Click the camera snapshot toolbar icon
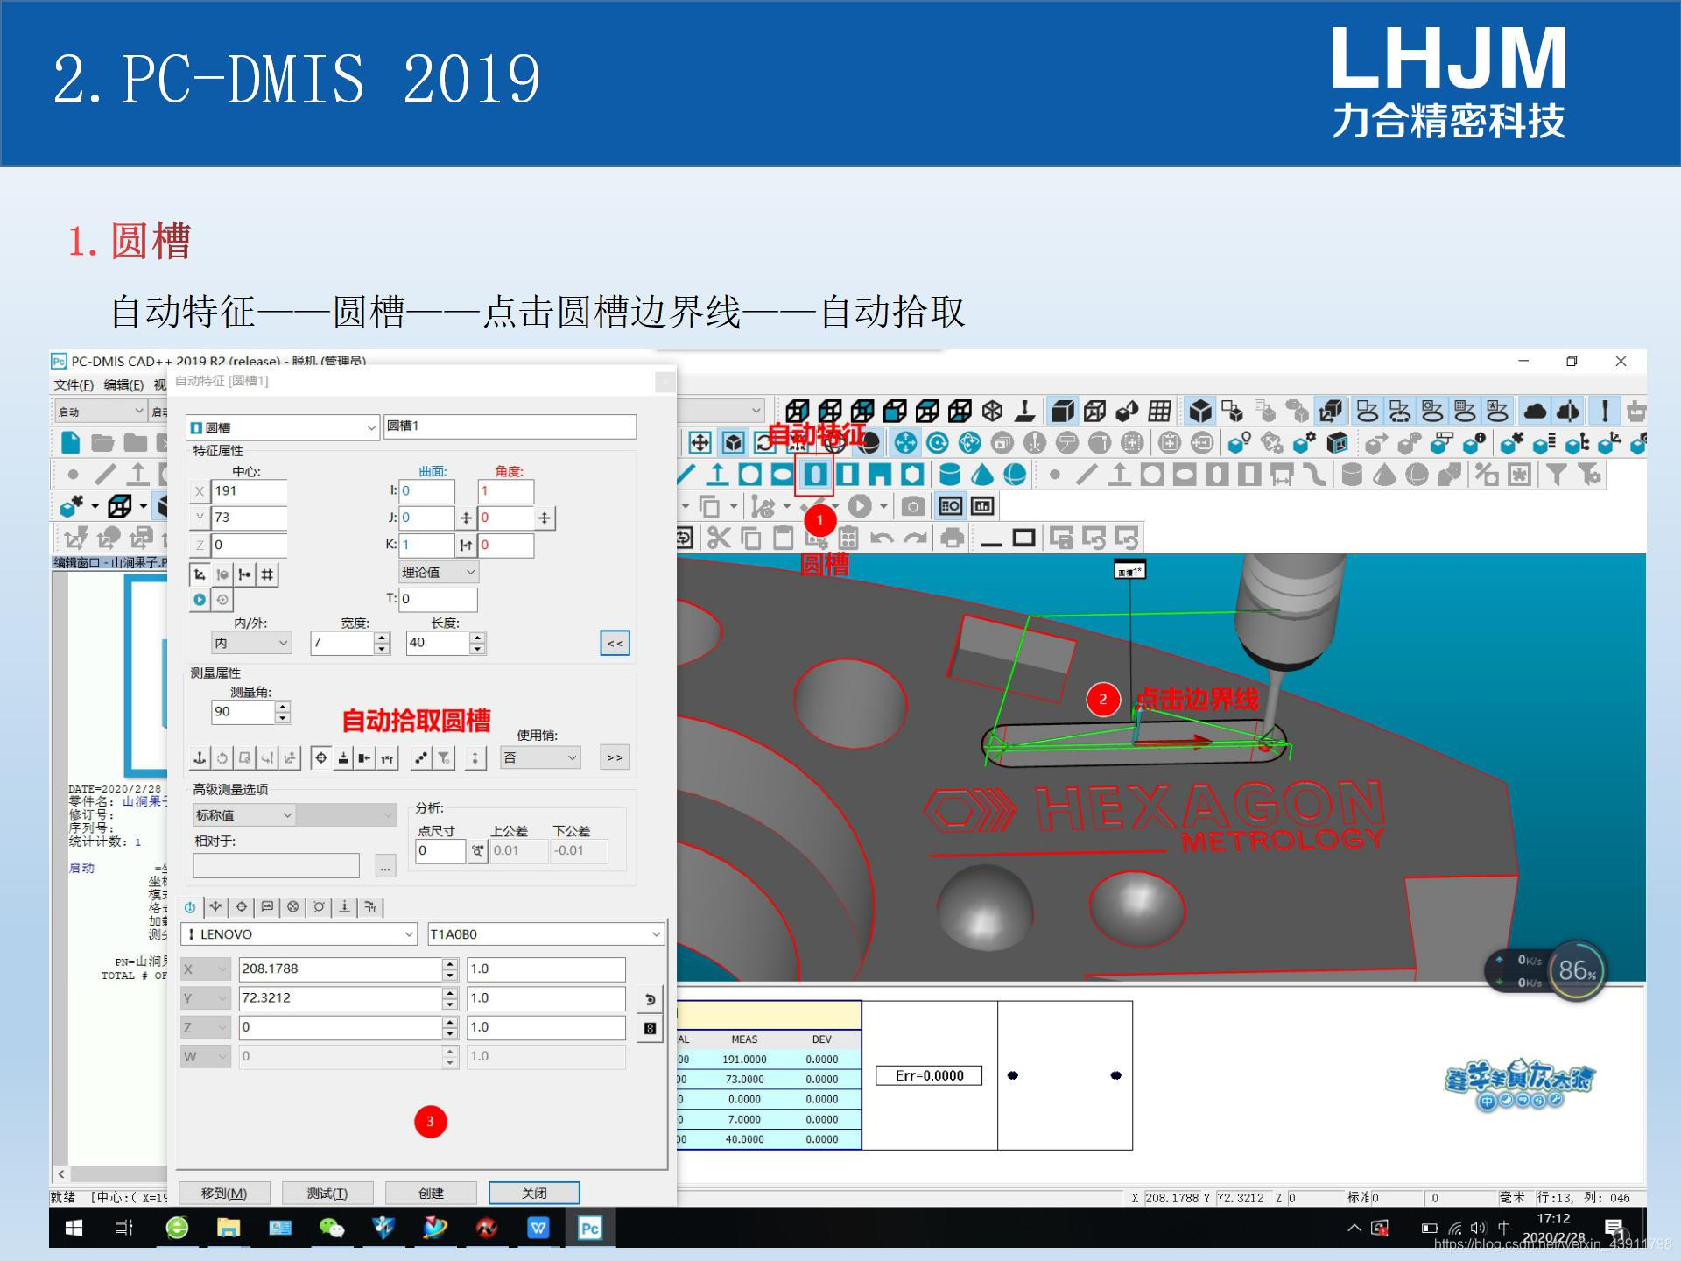 (x=912, y=506)
